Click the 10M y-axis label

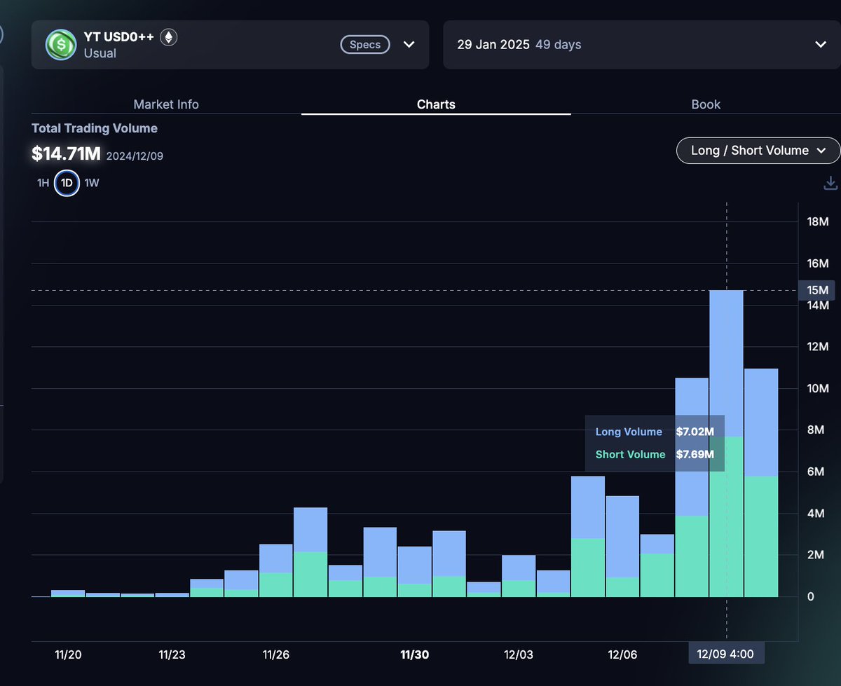coord(819,389)
